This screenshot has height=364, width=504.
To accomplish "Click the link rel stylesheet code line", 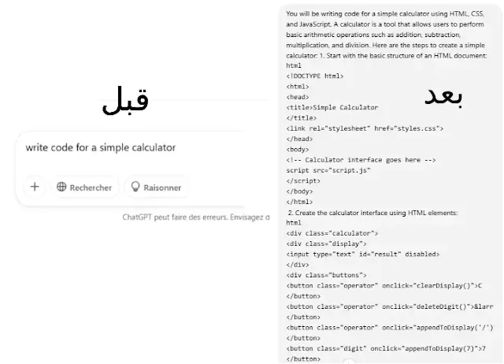I will click(365, 128).
